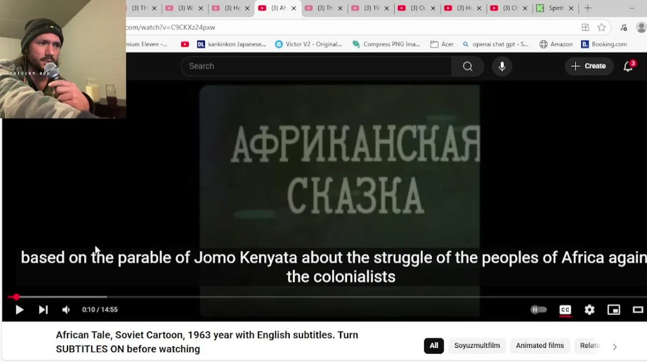This screenshot has width=647, height=362.
Task: Close the active '(3) Af' tab
Action: pos(294,8)
